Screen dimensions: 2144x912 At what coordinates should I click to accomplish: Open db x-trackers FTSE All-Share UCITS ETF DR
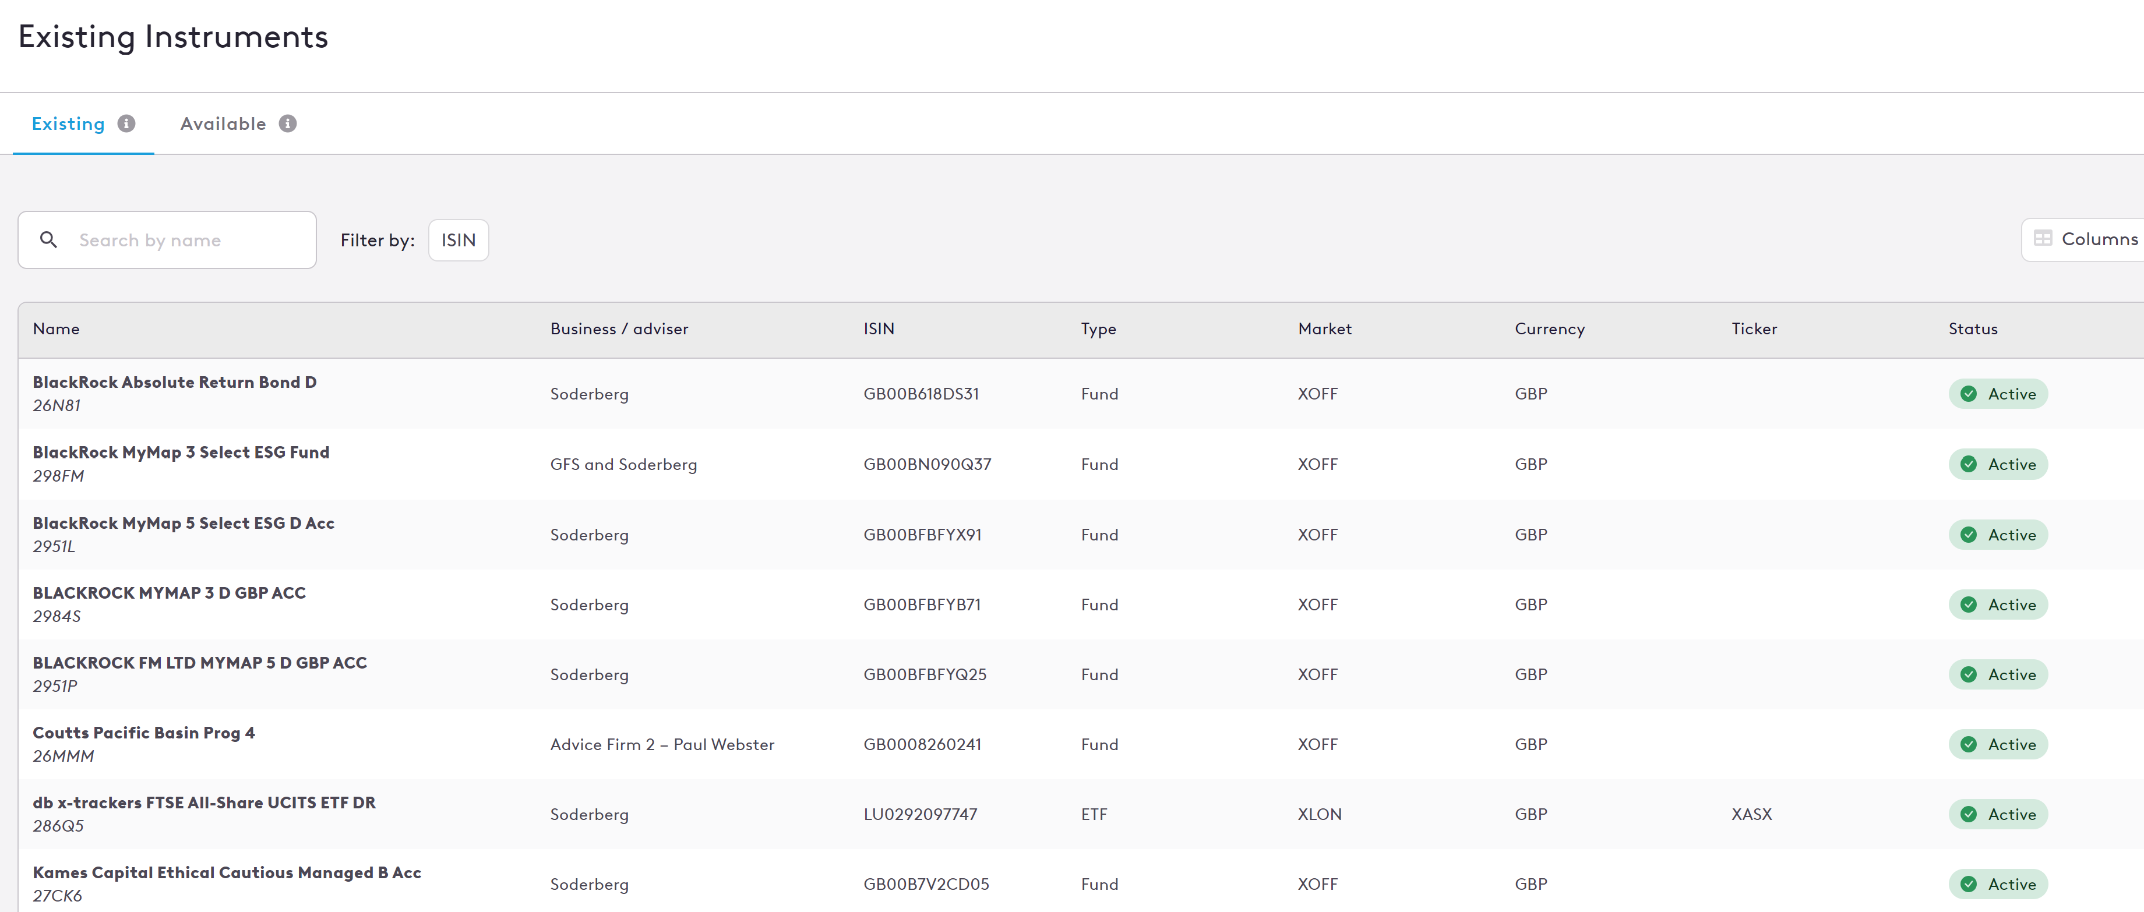click(x=204, y=803)
